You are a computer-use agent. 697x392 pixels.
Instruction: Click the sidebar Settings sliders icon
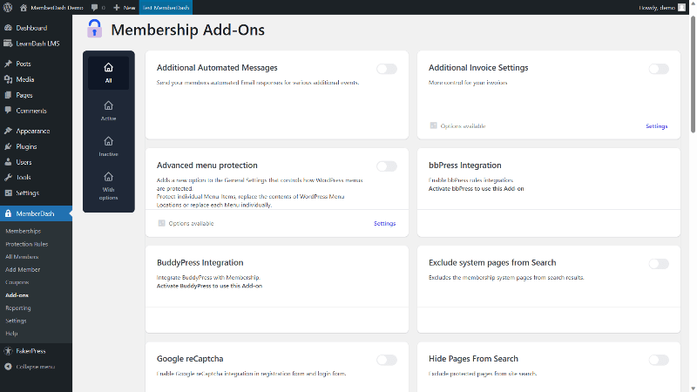tap(8, 193)
